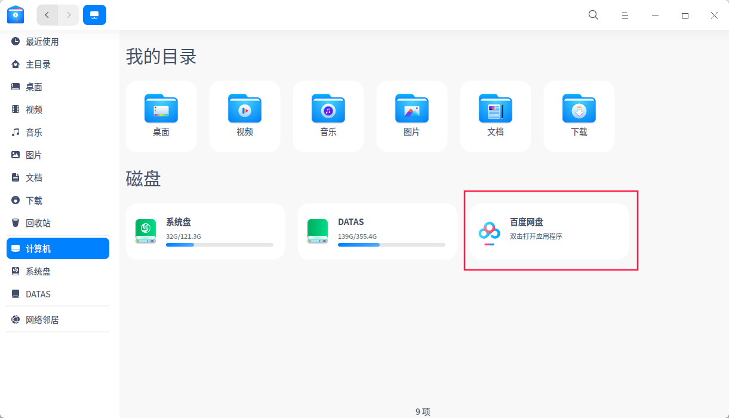
Task: Maximize the file manager window
Action: [685, 16]
